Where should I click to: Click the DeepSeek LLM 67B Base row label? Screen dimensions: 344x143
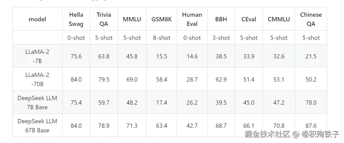click(x=37, y=126)
